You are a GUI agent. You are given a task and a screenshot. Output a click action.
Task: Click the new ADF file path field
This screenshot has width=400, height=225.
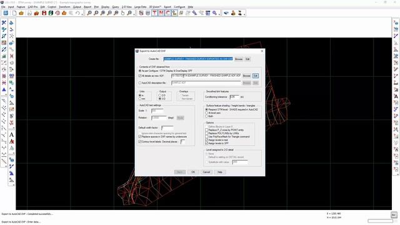coord(206,76)
